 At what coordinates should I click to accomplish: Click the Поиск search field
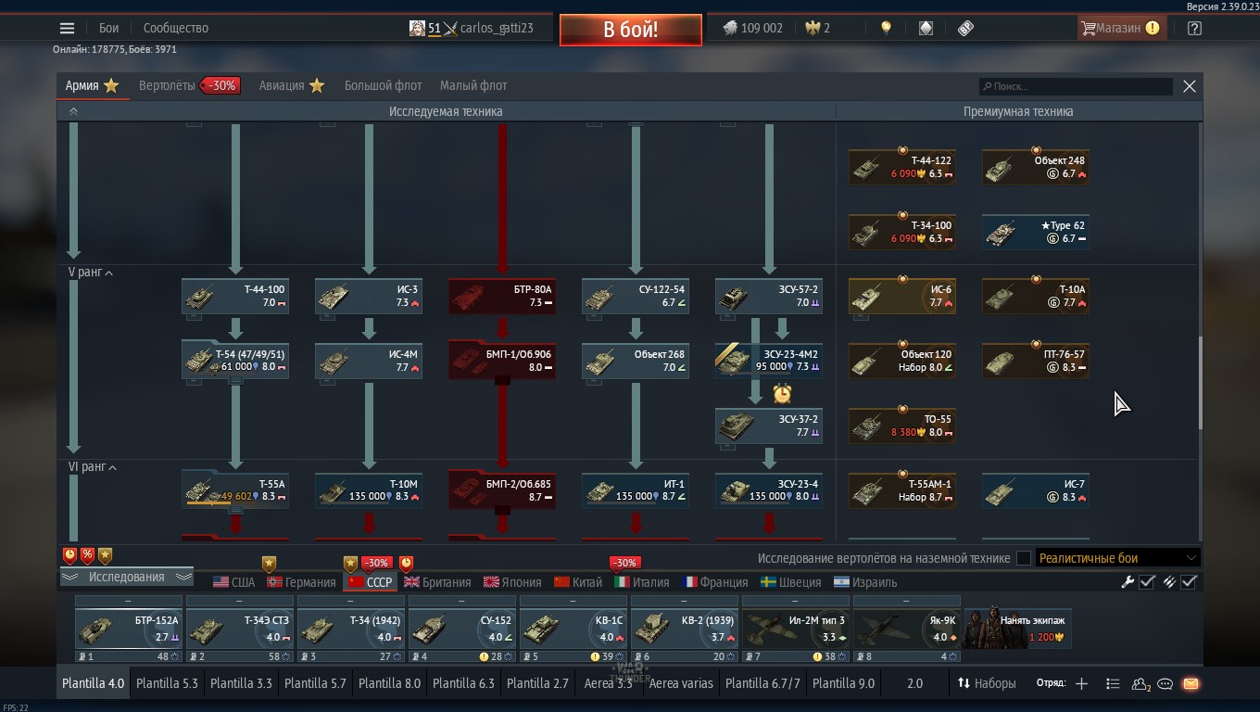(x=1077, y=86)
